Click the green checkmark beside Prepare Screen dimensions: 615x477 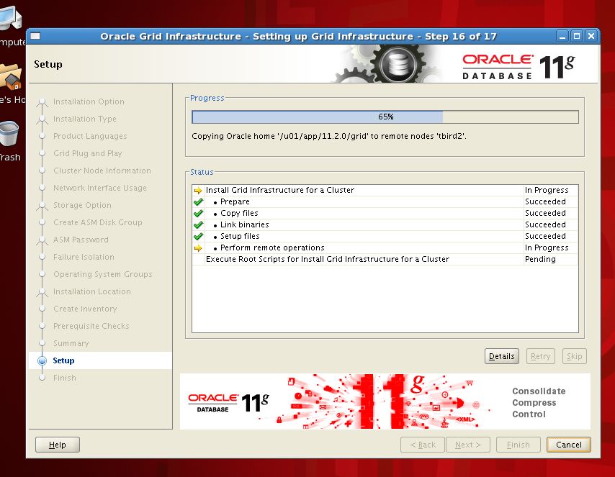pos(198,202)
